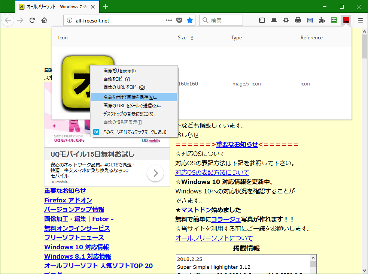
Task: Click the green monitor extension icon
Action: tap(334, 20)
